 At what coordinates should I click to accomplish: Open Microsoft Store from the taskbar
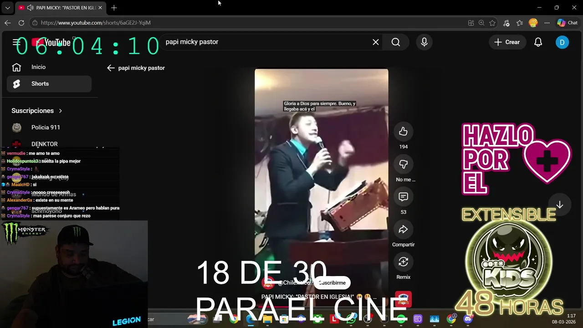(284, 319)
